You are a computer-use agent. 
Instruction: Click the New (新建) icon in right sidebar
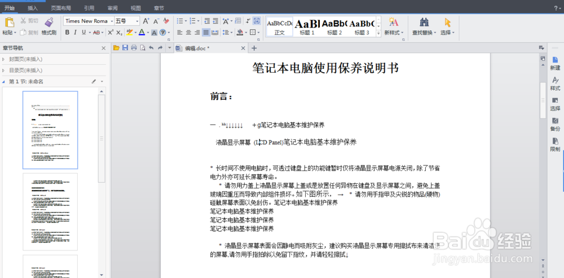[x=555, y=60]
